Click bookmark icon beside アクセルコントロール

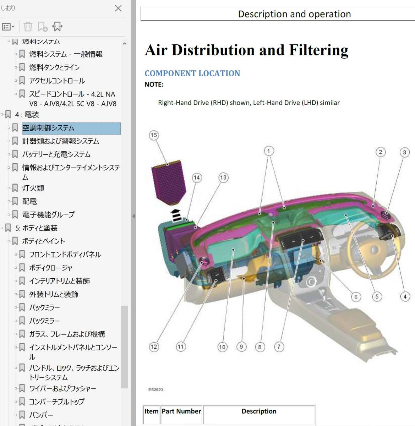tap(22, 81)
